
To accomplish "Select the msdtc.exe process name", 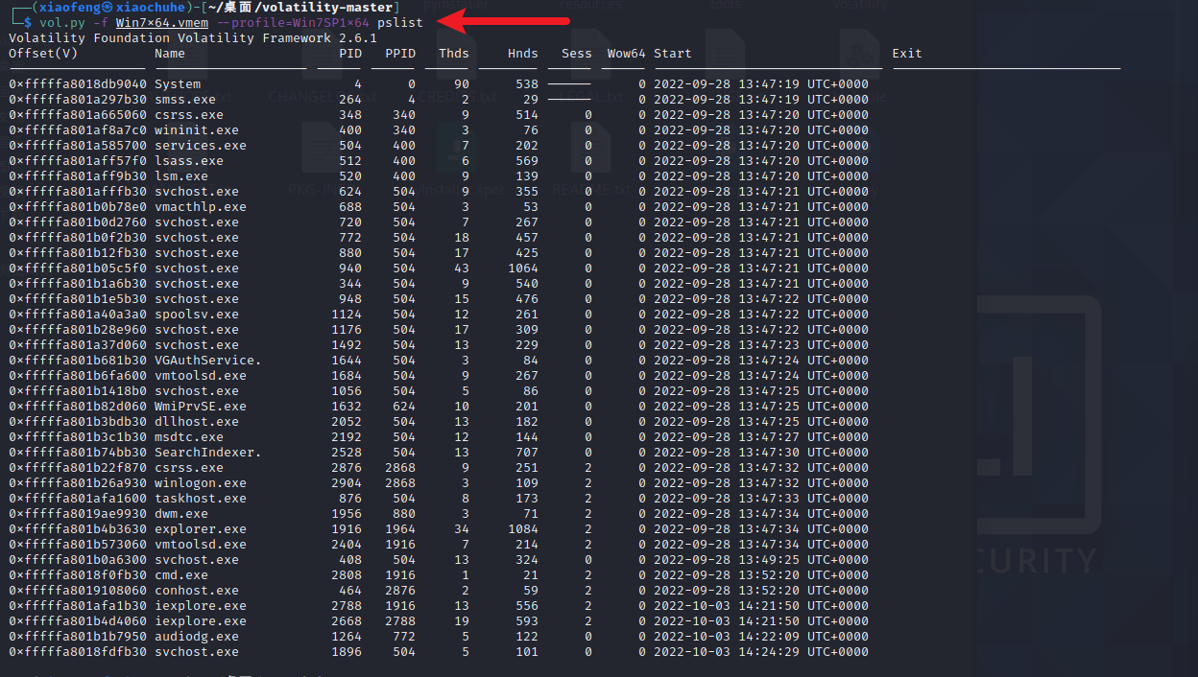I will pos(189,436).
